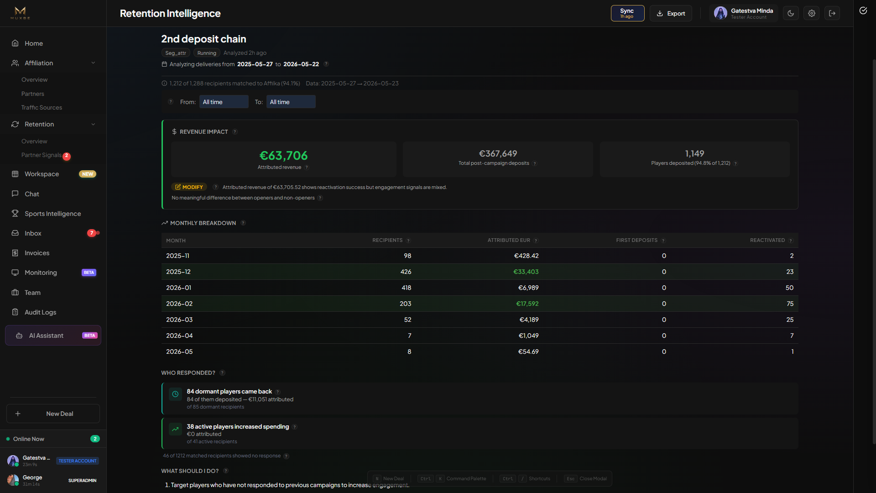This screenshot has height=493, width=876.
Task: Open Sports Intelligence in sidebar
Action: pos(53,214)
